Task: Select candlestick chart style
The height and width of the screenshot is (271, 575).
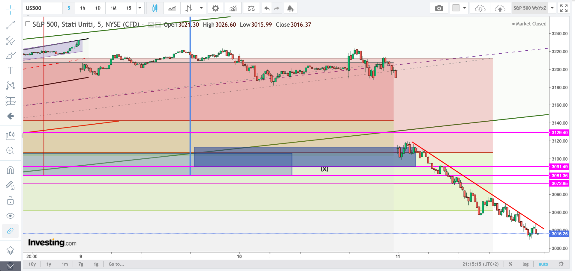Action: (155, 8)
